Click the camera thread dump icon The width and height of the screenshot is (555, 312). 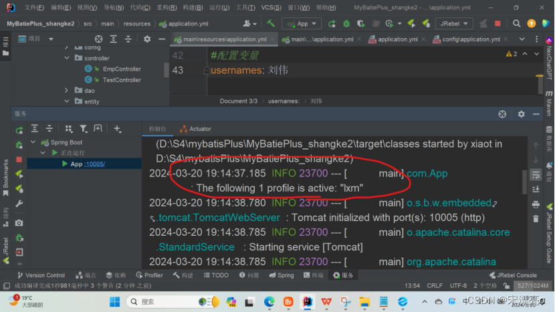[19, 223]
